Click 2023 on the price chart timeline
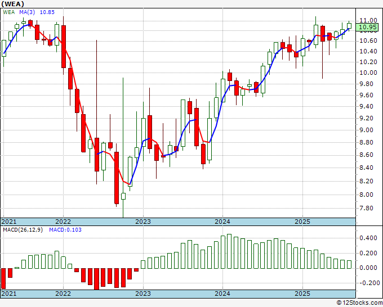 pyautogui.click(x=143, y=222)
